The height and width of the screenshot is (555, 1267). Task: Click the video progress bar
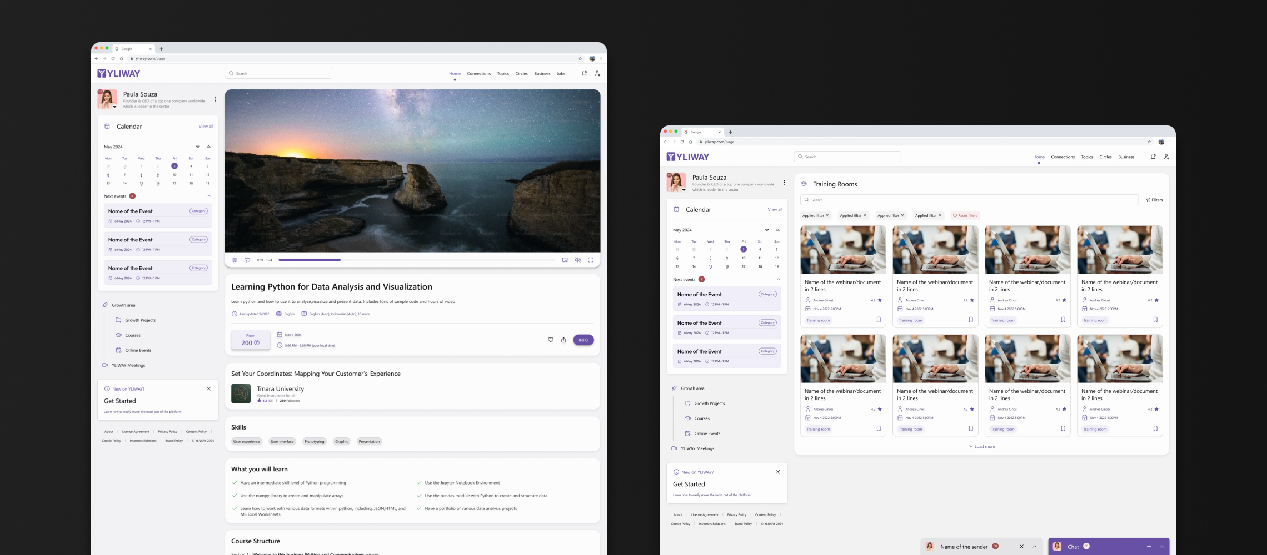click(416, 260)
